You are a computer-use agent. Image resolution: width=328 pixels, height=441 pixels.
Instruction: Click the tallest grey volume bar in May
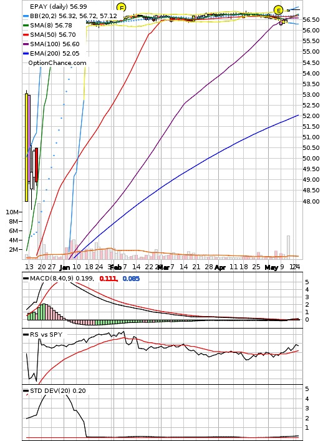click(288, 247)
